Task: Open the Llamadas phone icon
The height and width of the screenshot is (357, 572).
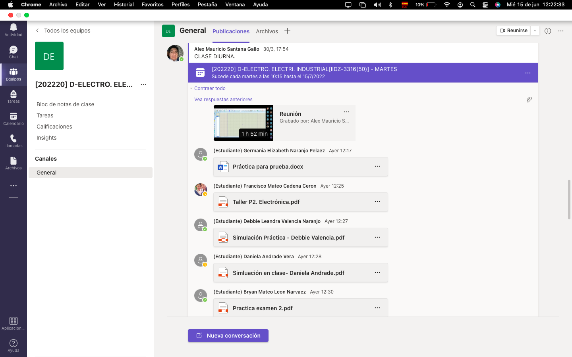Action: tap(14, 141)
